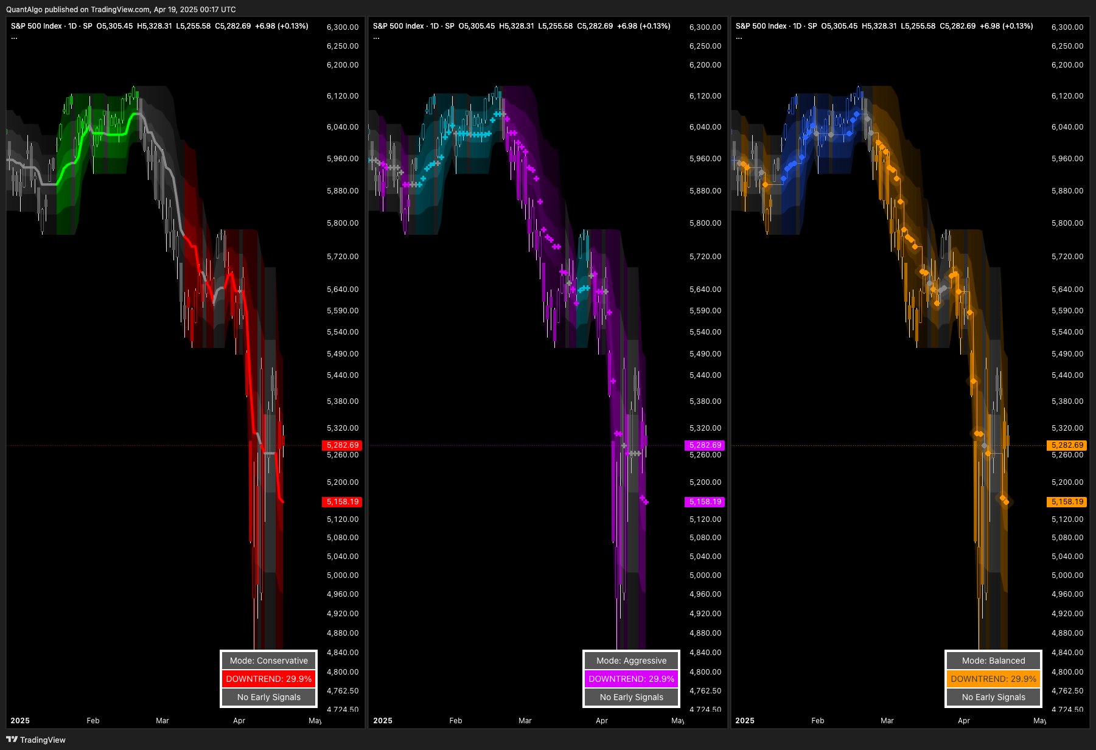The image size is (1096, 750).
Task: Click the 2025 time label in Aggressive chart
Action: 383,721
